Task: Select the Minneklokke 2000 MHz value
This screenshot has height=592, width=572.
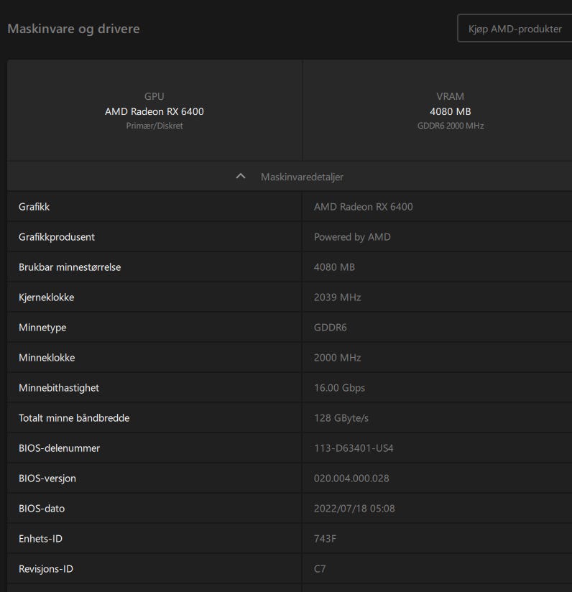Action: [337, 358]
